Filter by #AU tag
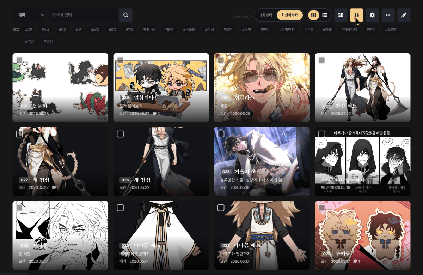Screen dimensions: 423x275 click(45, 30)
